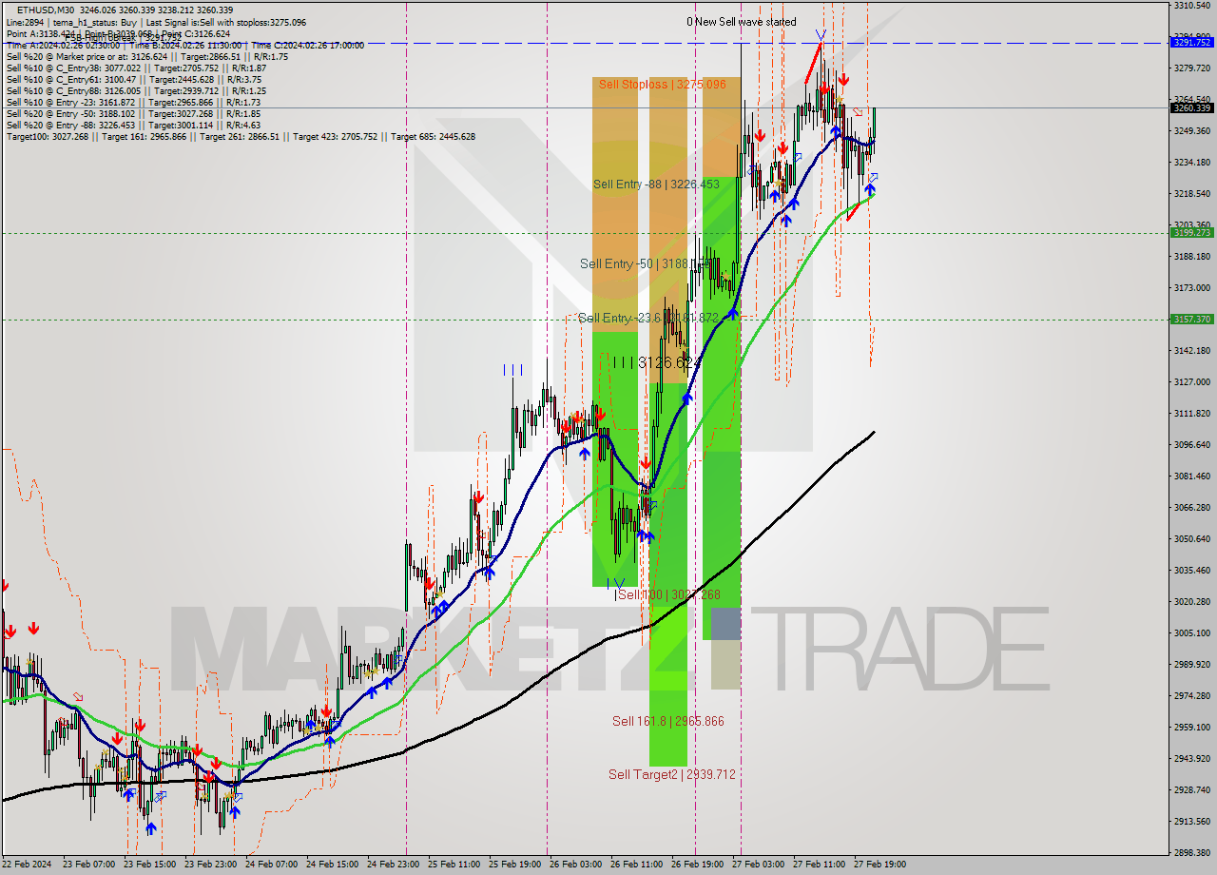Click the 3291.752 price tag on axis
Image resolution: width=1217 pixels, height=875 pixels.
(1191, 43)
